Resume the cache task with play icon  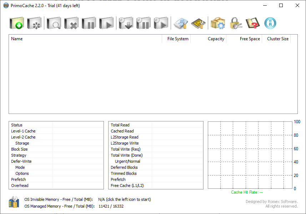(x=106, y=23)
